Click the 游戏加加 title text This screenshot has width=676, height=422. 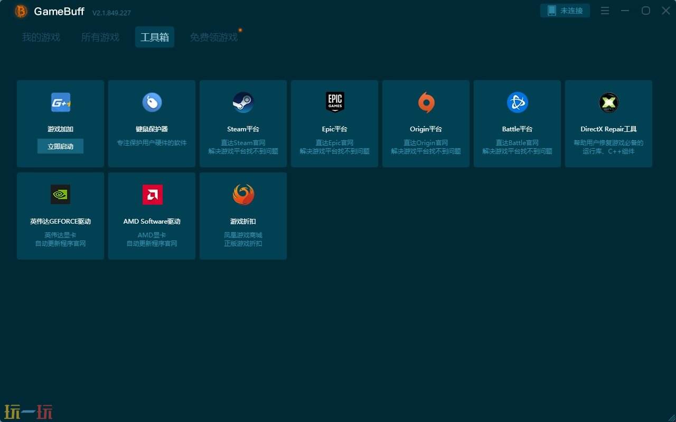pos(61,129)
